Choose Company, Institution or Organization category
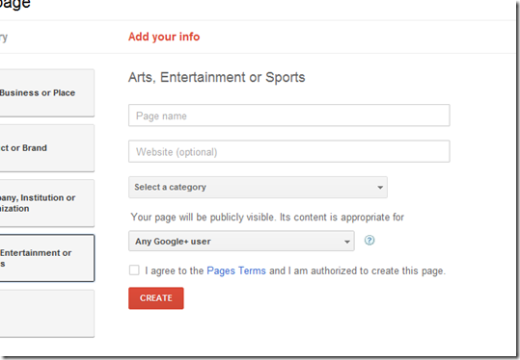The image size is (520, 360). (46, 203)
